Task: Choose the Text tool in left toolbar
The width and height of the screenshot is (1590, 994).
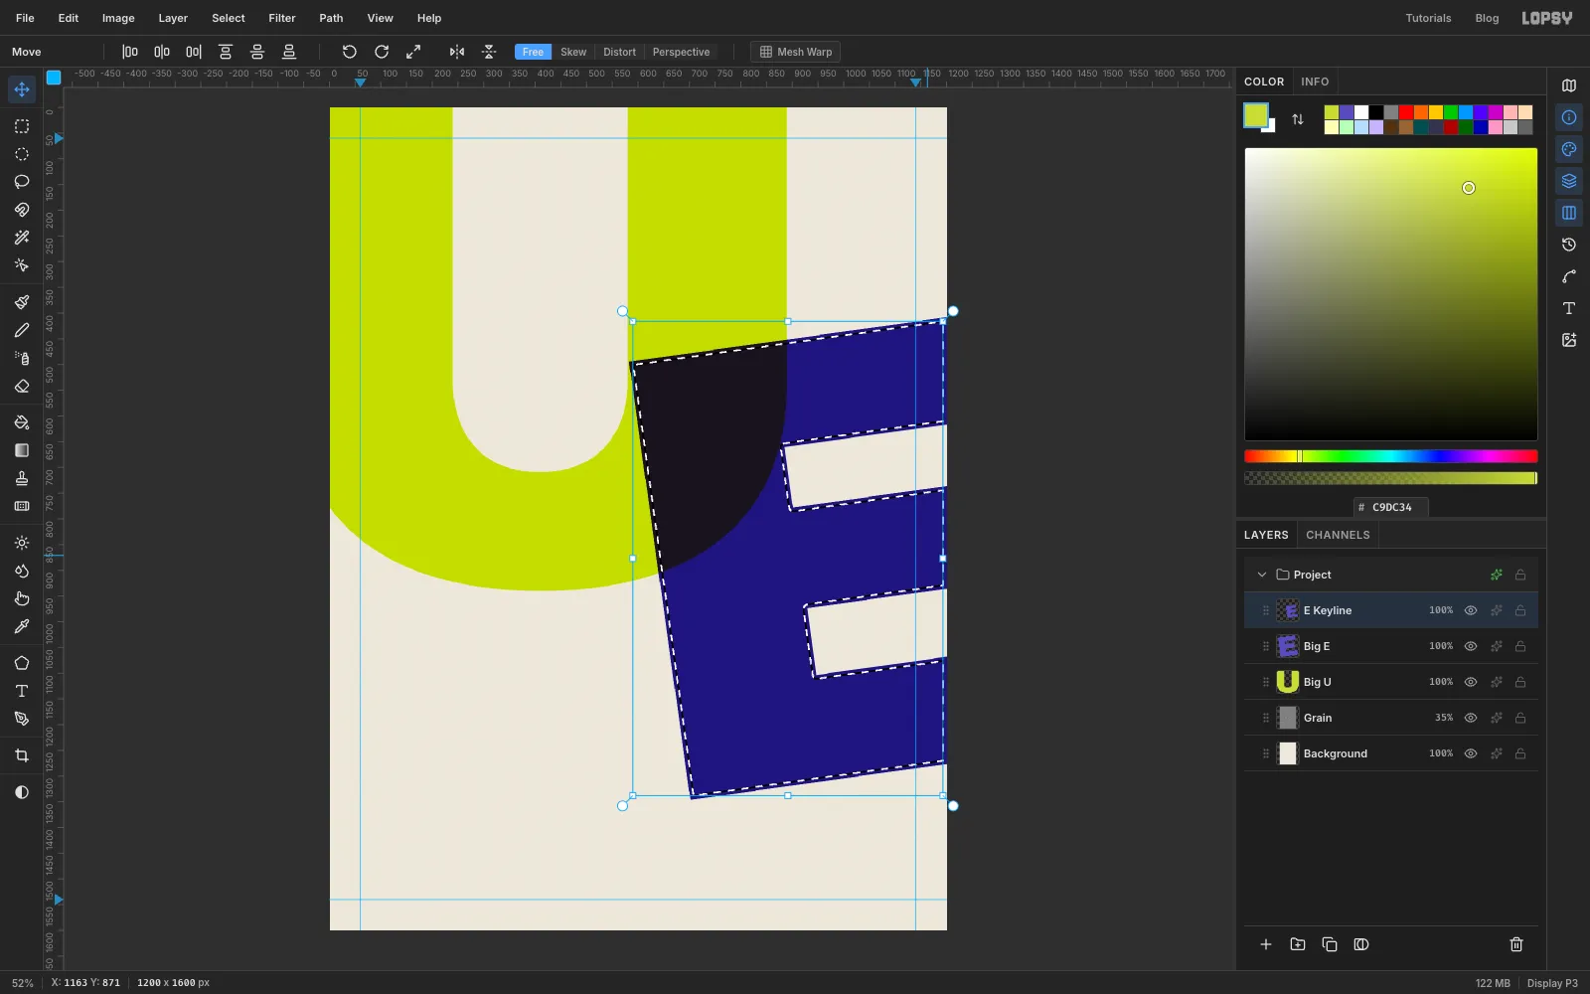Action: [x=22, y=691]
